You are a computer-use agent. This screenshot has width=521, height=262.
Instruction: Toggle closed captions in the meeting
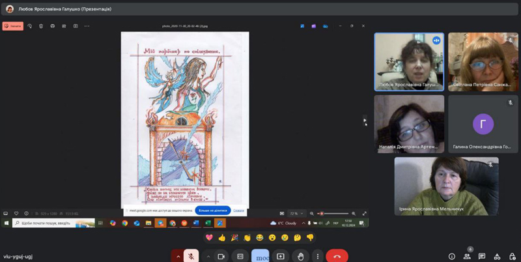(x=240, y=256)
